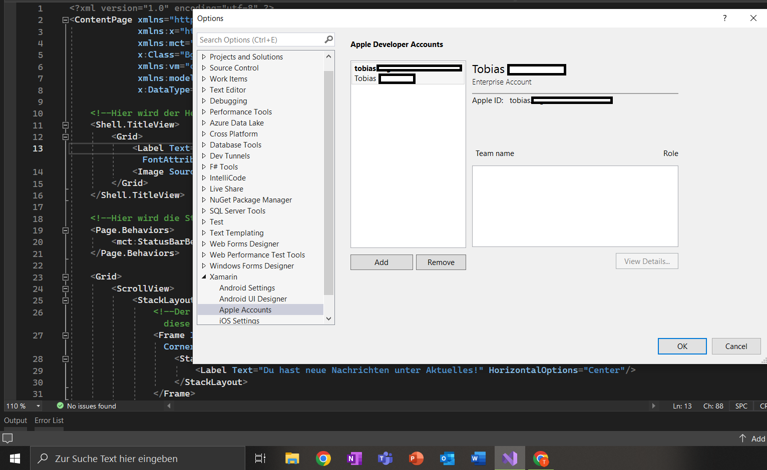Click the options tree scroll-down arrow
767x470 pixels.
(x=328, y=318)
